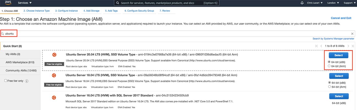Go to first page of AMIs arrow

click(316, 46)
